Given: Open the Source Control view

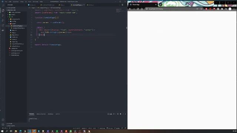Looking at the screenshot, I should click(x=3, y=16).
